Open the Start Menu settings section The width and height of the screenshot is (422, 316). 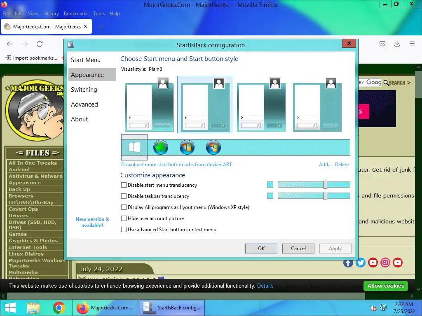(x=92, y=60)
